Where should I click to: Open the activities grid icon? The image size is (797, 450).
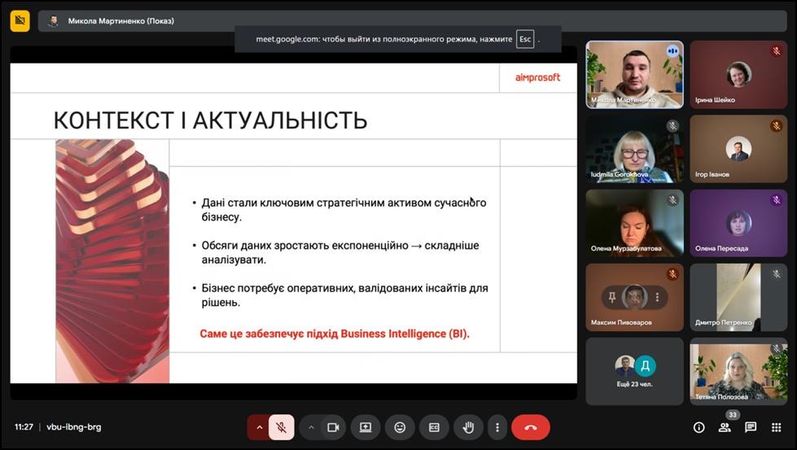pyautogui.click(x=777, y=427)
